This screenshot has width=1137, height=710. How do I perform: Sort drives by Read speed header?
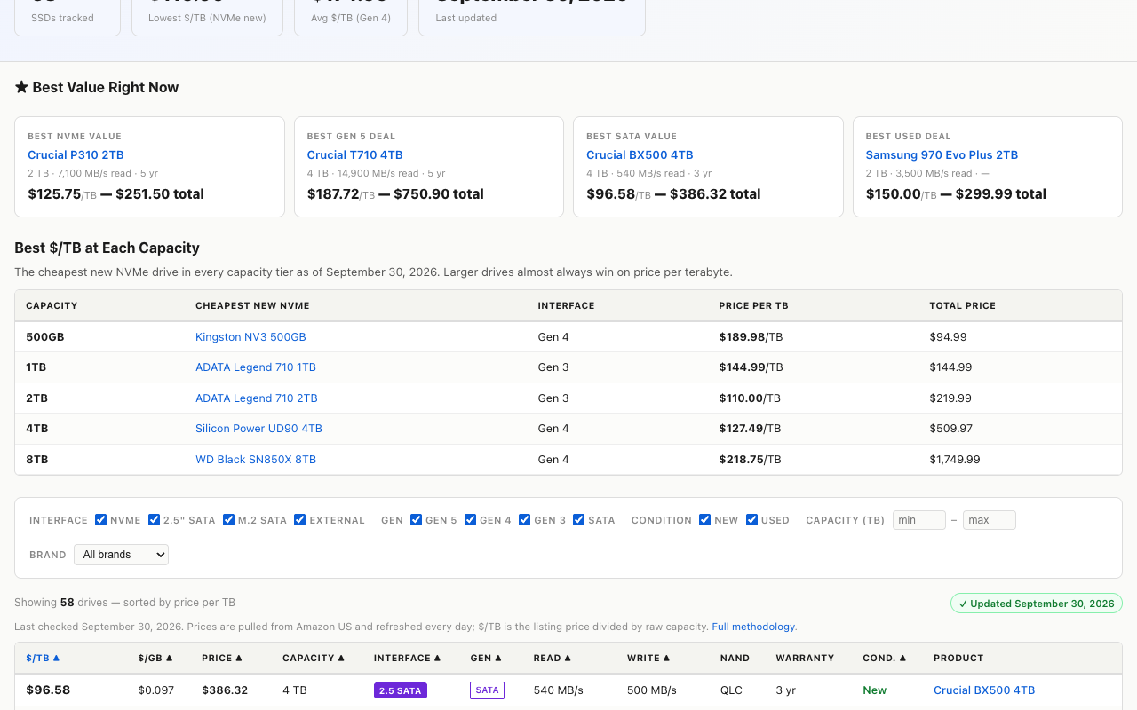[553, 659]
